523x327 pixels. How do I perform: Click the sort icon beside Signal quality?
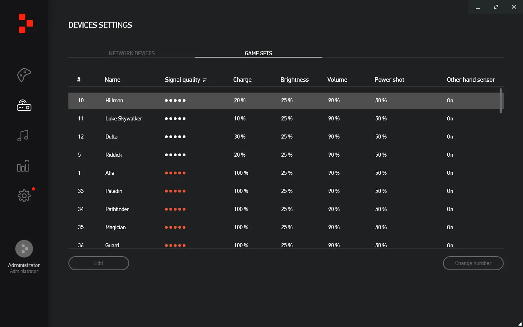point(205,80)
